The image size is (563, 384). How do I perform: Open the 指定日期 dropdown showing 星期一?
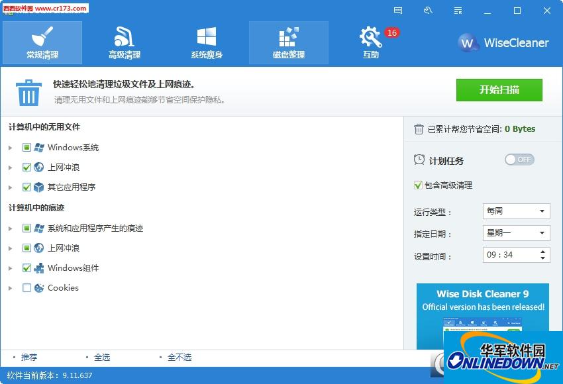[x=517, y=233]
